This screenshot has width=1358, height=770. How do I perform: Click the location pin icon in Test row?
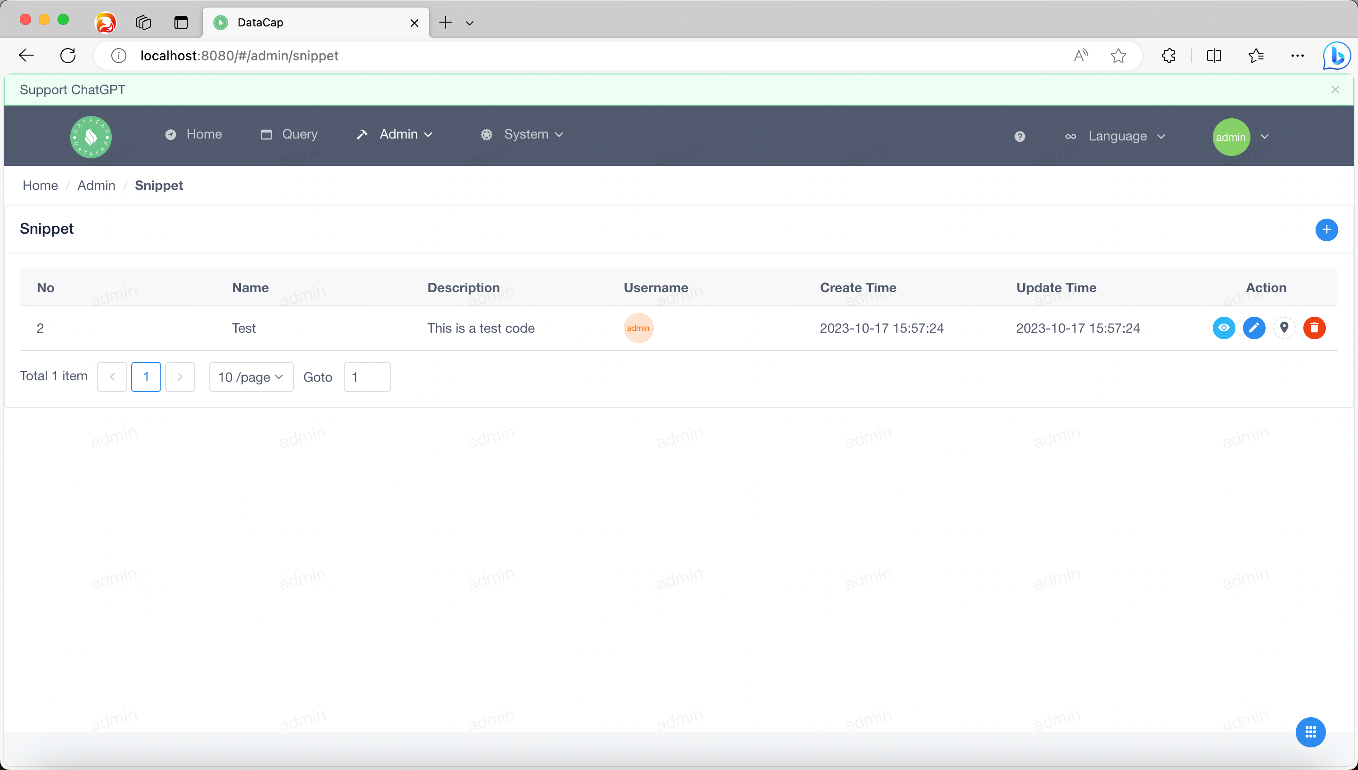click(1284, 328)
